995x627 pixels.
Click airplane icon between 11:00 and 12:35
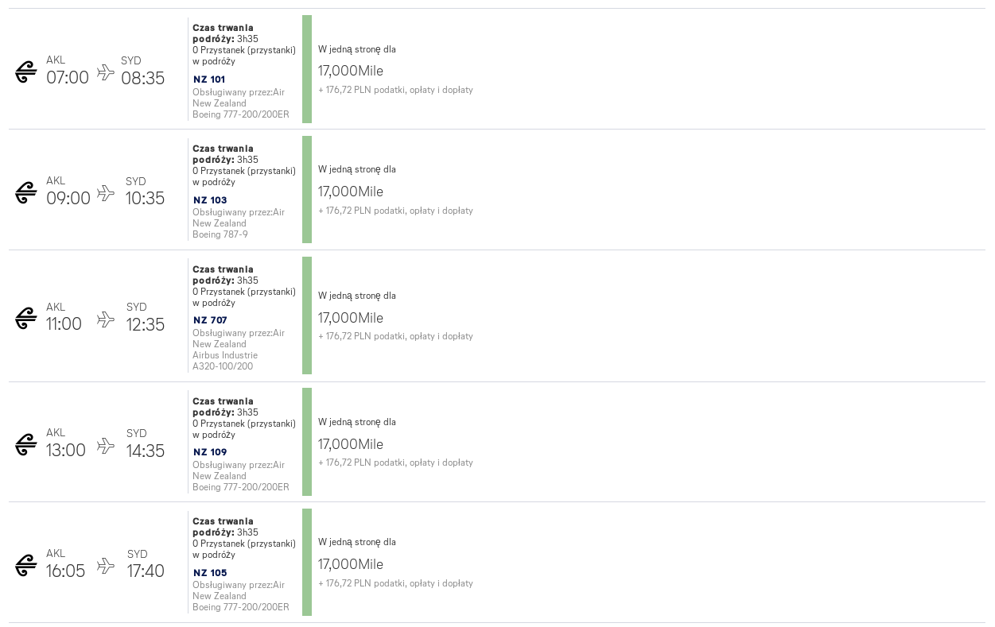[x=106, y=319]
